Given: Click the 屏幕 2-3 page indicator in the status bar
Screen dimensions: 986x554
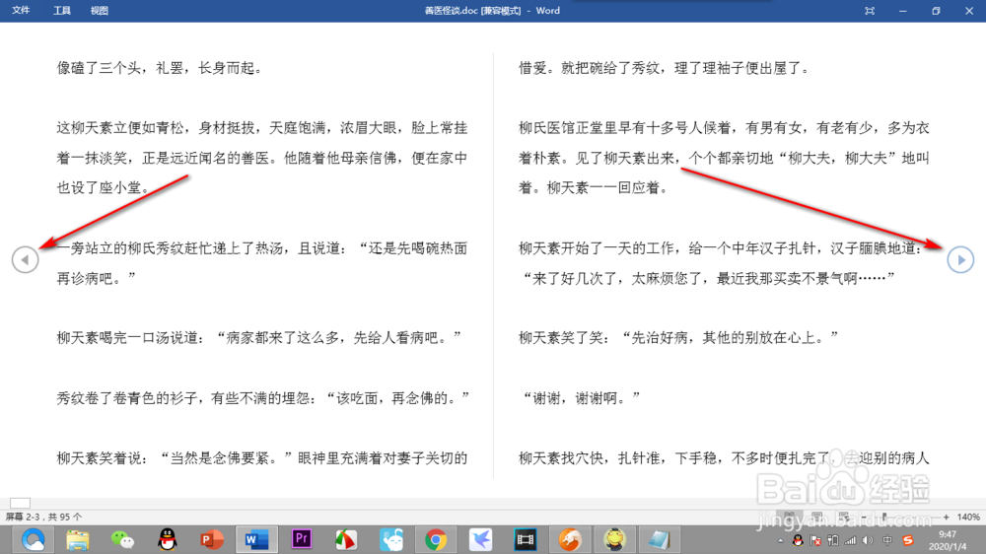Looking at the screenshot, I should [x=43, y=517].
